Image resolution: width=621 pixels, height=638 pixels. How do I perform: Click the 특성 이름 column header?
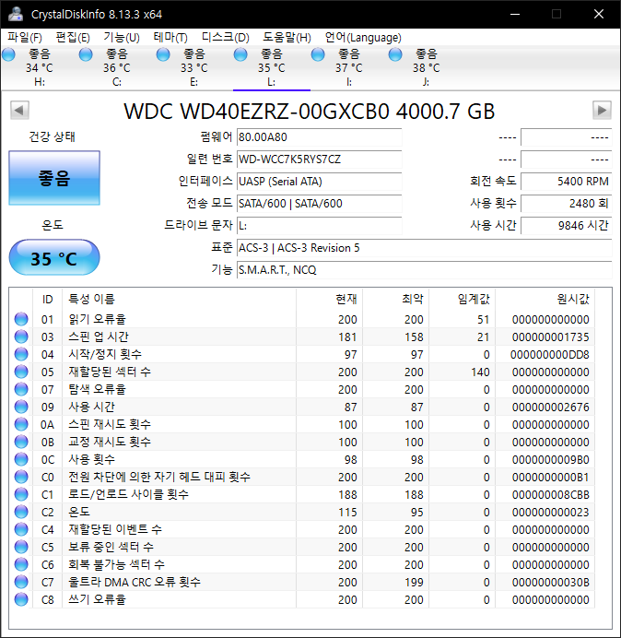tap(179, 299)
